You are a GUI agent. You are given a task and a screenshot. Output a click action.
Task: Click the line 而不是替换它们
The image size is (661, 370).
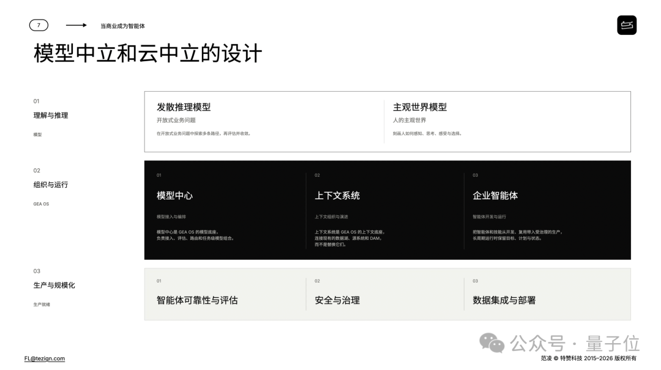pos(330,245)
